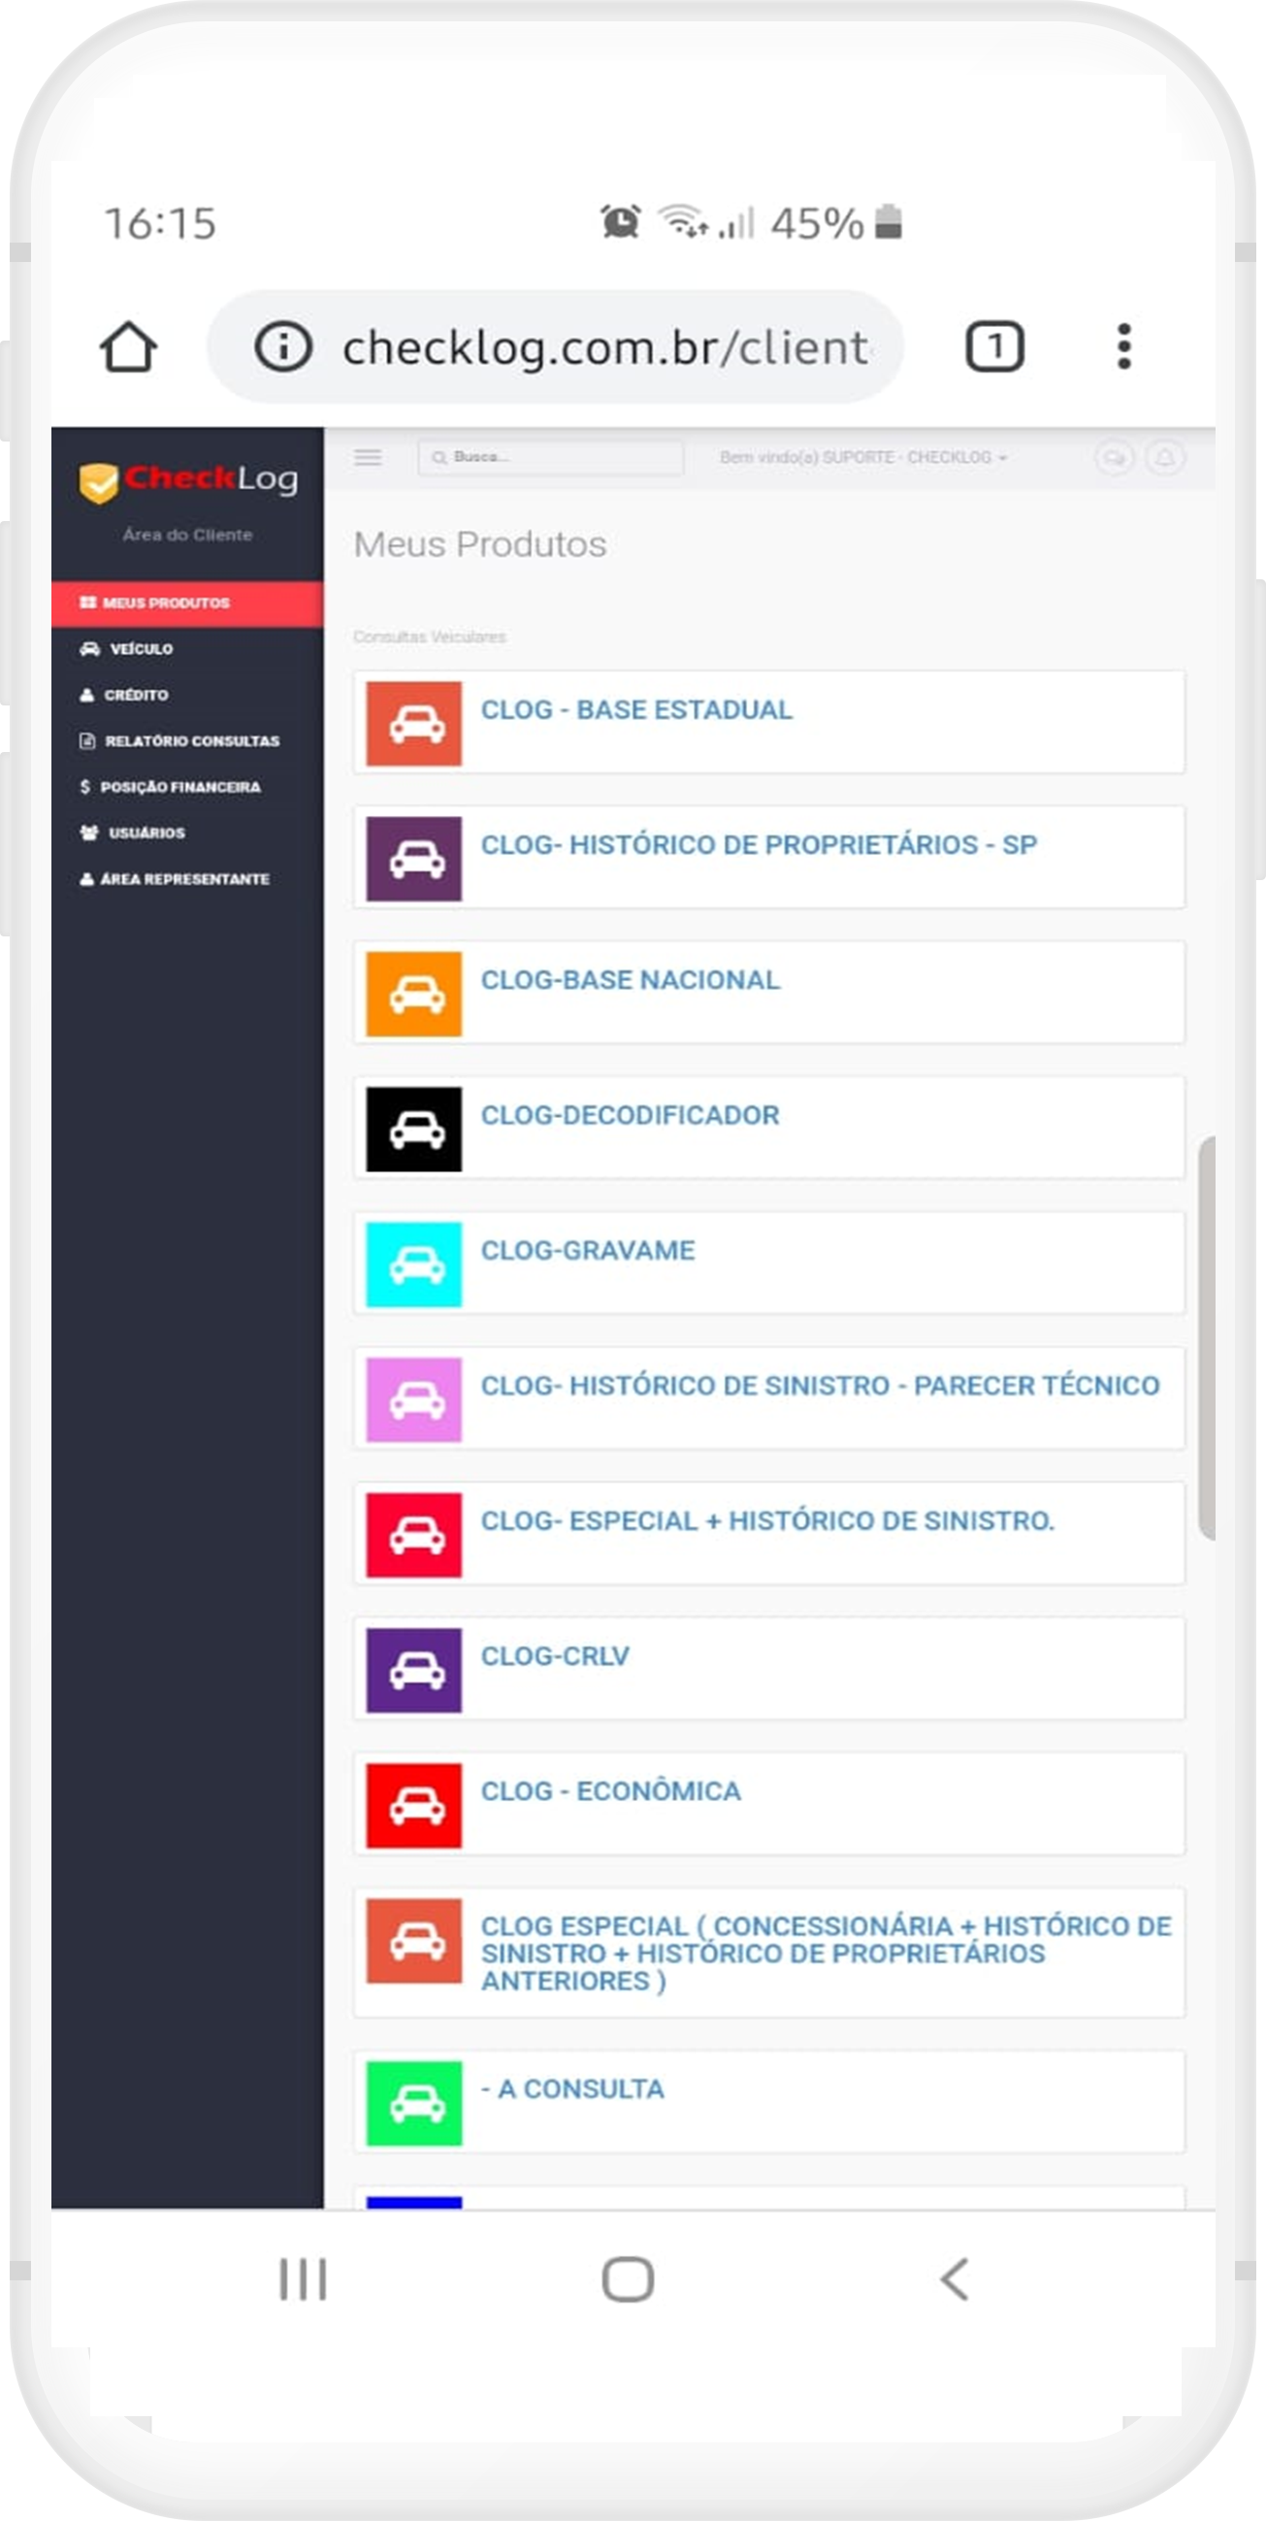This screenshot has height=2521, width=1266.
Task: Open the Crédito sidebar item
Action: 187,695
